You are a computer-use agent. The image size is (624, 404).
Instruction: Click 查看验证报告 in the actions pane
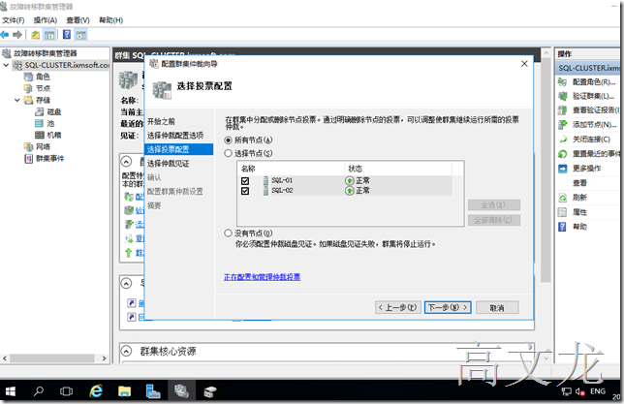596,109
